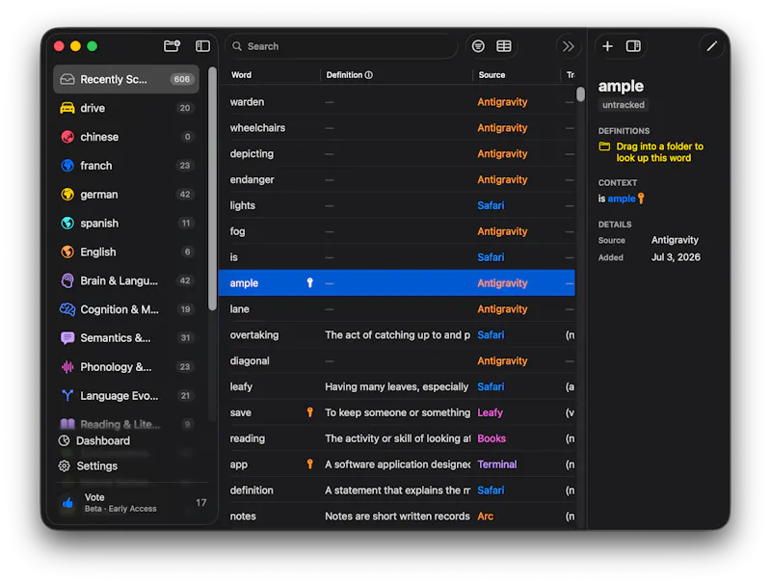The width and height of the screenshot is (771, 584).
Task: Click the sidebar vertical scrollbar
Action: pyautogui.click(x=212, y=188)
